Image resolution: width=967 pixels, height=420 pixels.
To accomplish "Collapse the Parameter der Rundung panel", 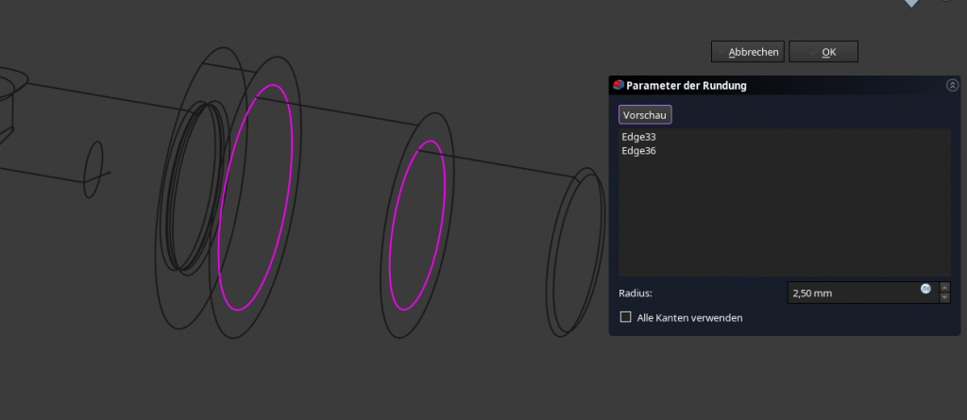I will click(x=951, y=86).
